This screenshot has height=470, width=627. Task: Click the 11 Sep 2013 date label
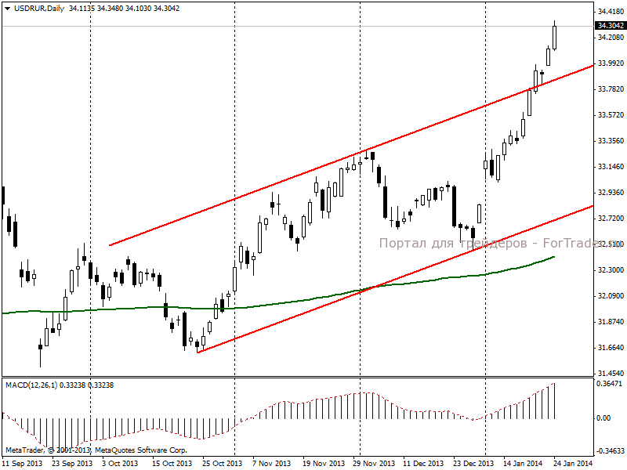pos(22,464)
